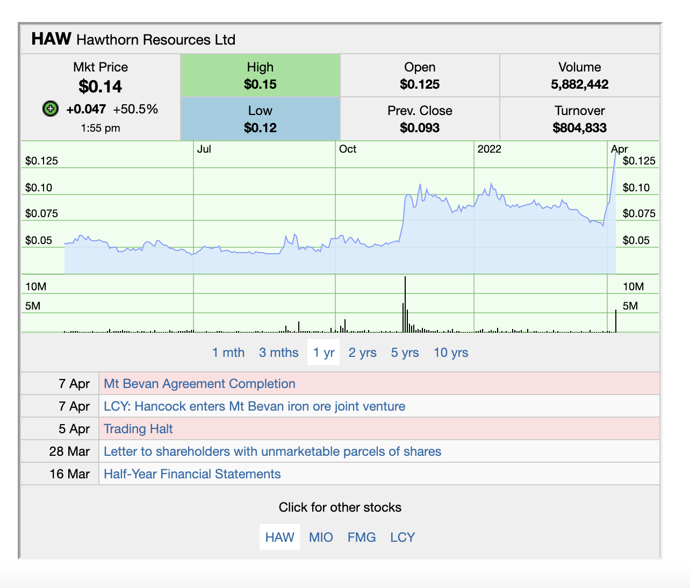Click the Jul label on chart axis
This screenshot has width=690, height=588.
pos(204,149)
